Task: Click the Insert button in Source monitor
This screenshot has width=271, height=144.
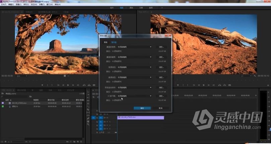Action: 84,85
